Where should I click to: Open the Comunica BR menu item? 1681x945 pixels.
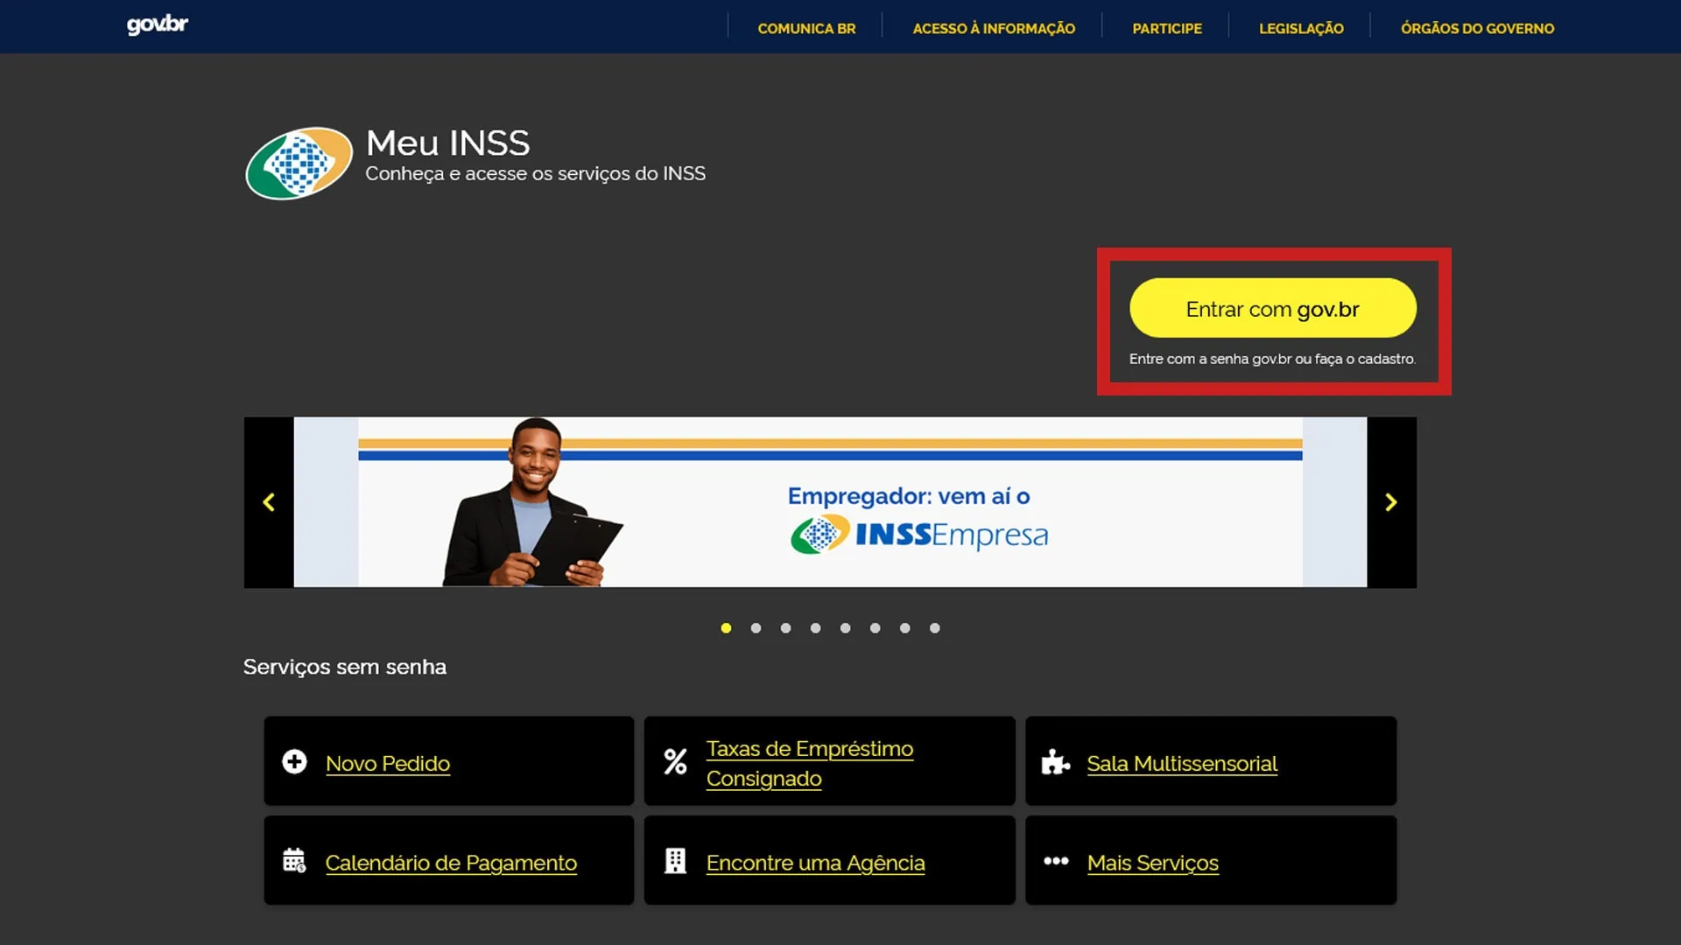tap(806, 28)
